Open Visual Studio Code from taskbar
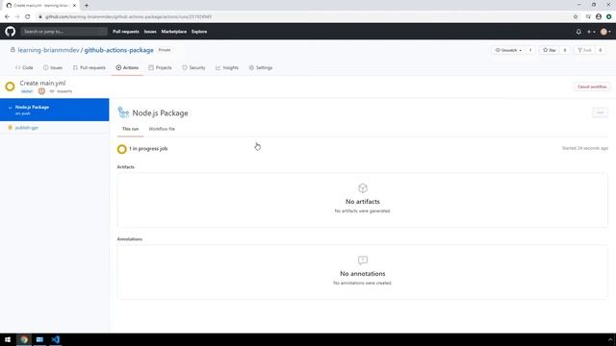 coord(56,339)
